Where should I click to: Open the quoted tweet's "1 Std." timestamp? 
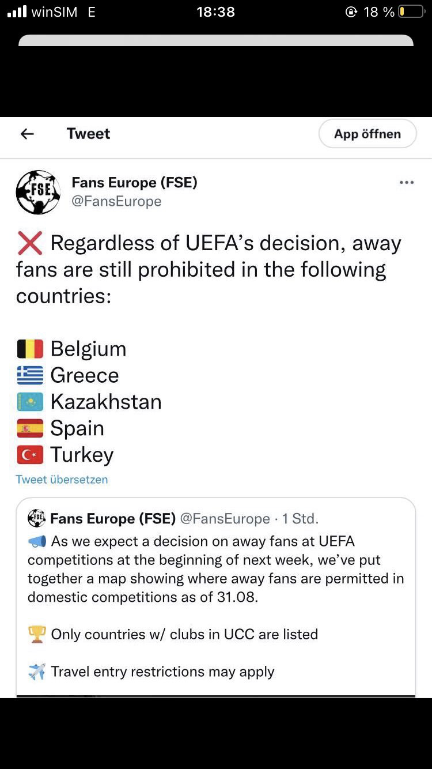point(300,518)
